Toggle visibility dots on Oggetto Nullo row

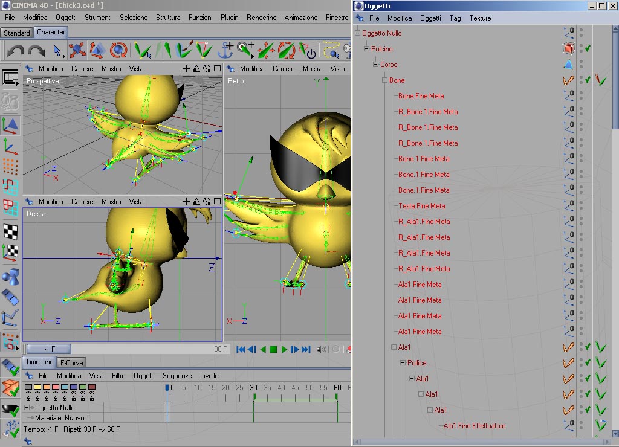coord(581,33)
